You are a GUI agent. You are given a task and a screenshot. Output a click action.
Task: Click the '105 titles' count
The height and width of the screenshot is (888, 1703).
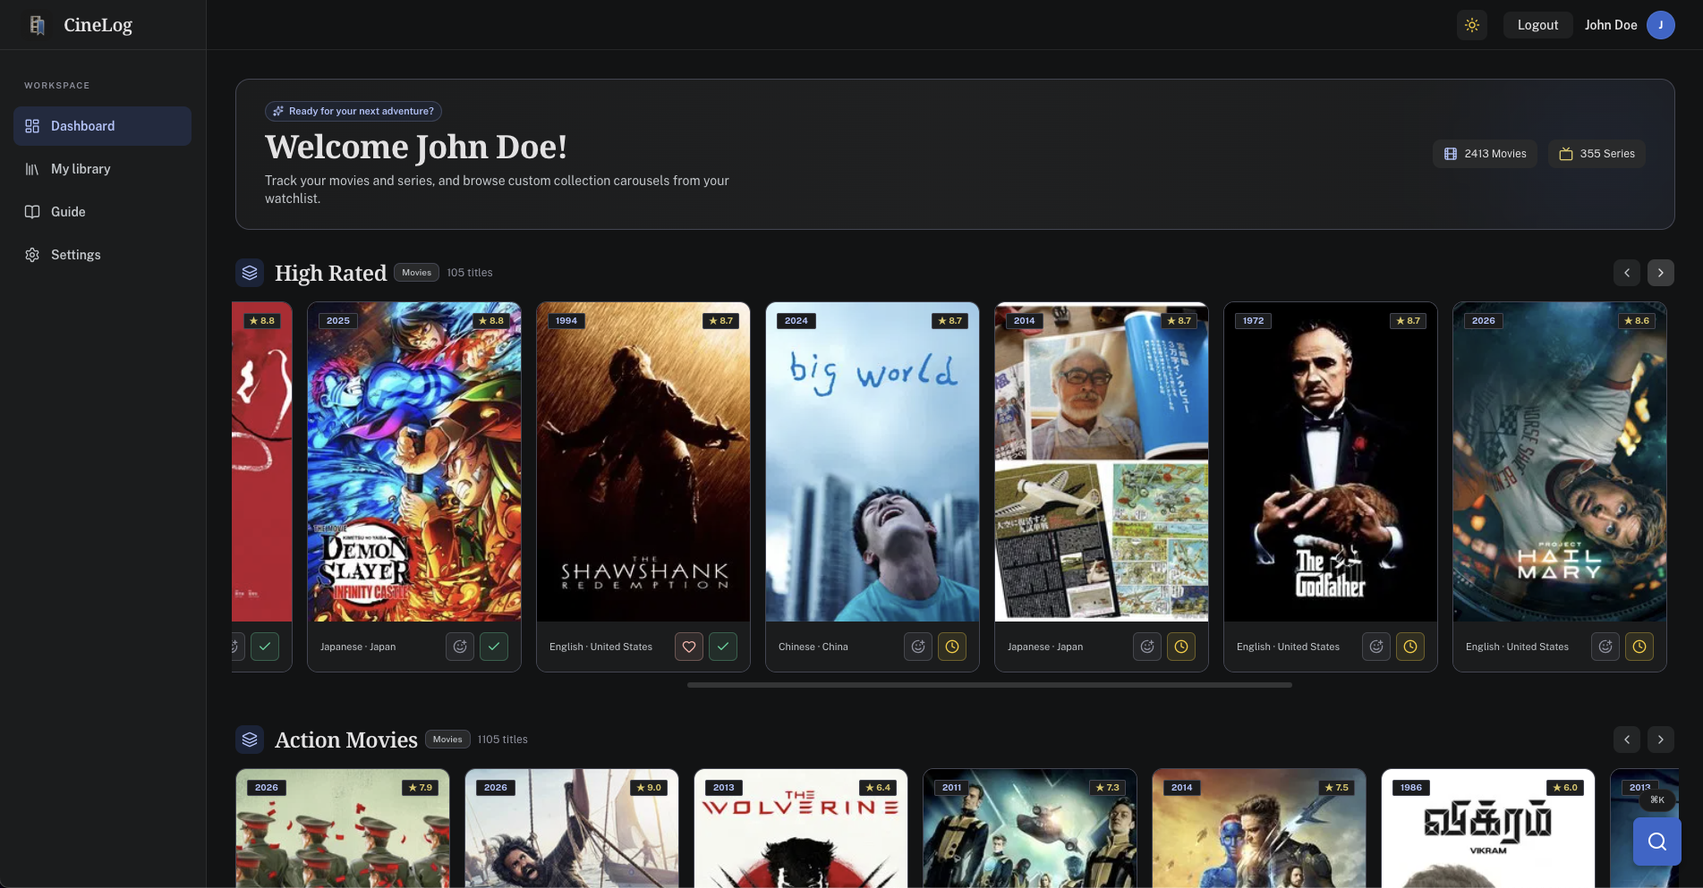470,273
